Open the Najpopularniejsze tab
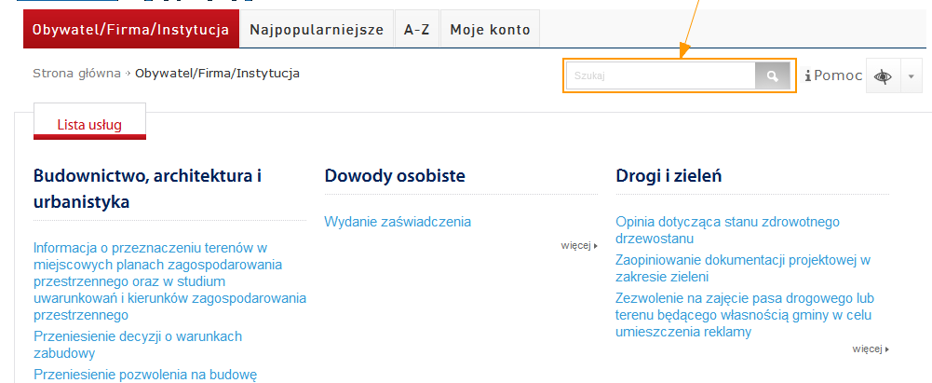This screenshot has width=932, height=383. pyautogui.click(x=317, y=30)
